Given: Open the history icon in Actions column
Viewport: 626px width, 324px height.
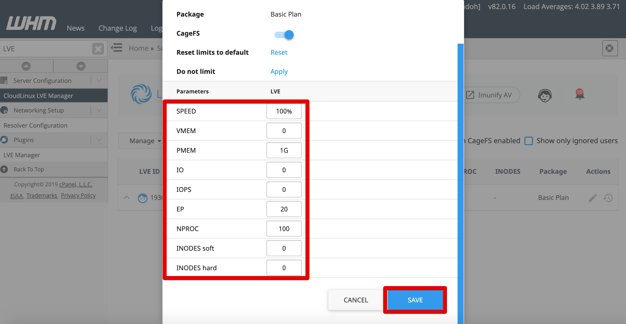Looking at the screenshot, I should click(x=608, y=198).
